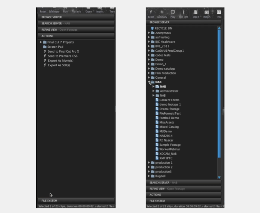Open the FileFormatsTest catalog
This screenshot has height=213, width=260.
coord(168,113)
